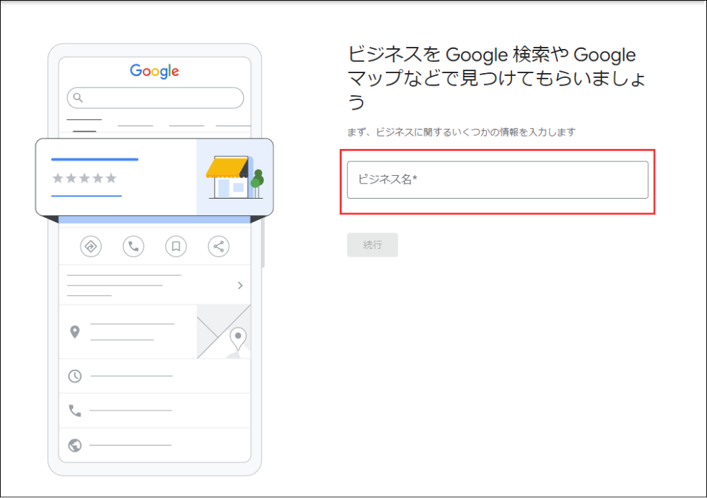Click the bookmark save icon in the mockup

176,246
